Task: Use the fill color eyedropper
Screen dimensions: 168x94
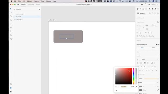Action: [158, 86]
